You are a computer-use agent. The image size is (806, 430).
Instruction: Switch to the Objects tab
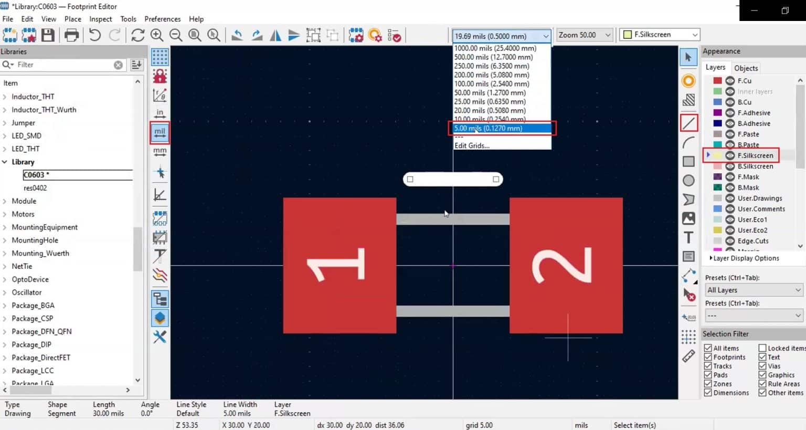746,68
